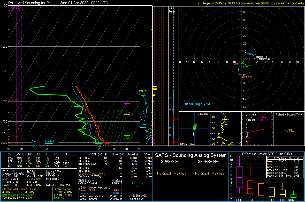Click No Quality Matches under SEVERE HAIL

(x=210, y=173)
